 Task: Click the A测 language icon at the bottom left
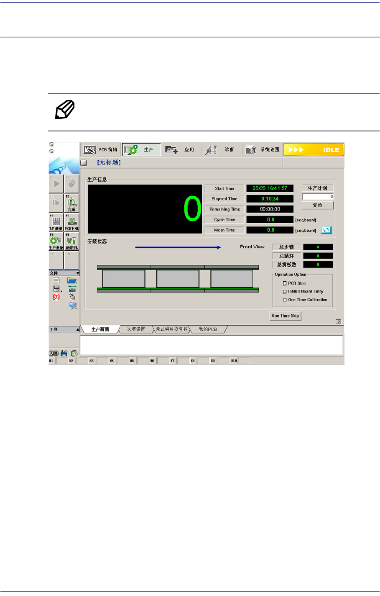[54, 353]
